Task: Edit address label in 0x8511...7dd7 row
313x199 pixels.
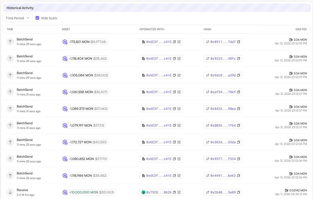Action: 179,42
